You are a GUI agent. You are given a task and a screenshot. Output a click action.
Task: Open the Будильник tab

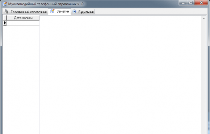[x=83, y=12]
